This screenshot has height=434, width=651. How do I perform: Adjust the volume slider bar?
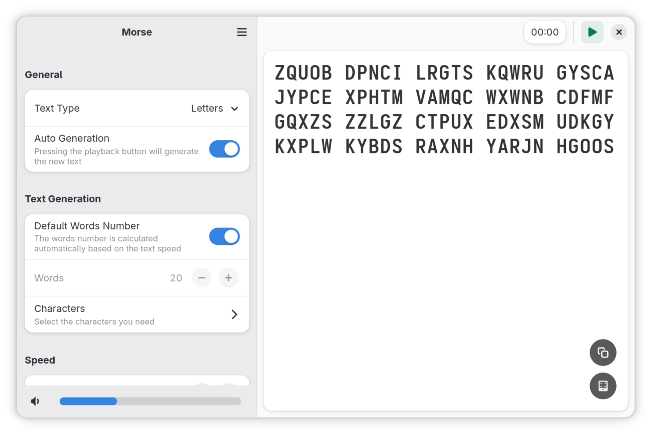click(150, 401)
